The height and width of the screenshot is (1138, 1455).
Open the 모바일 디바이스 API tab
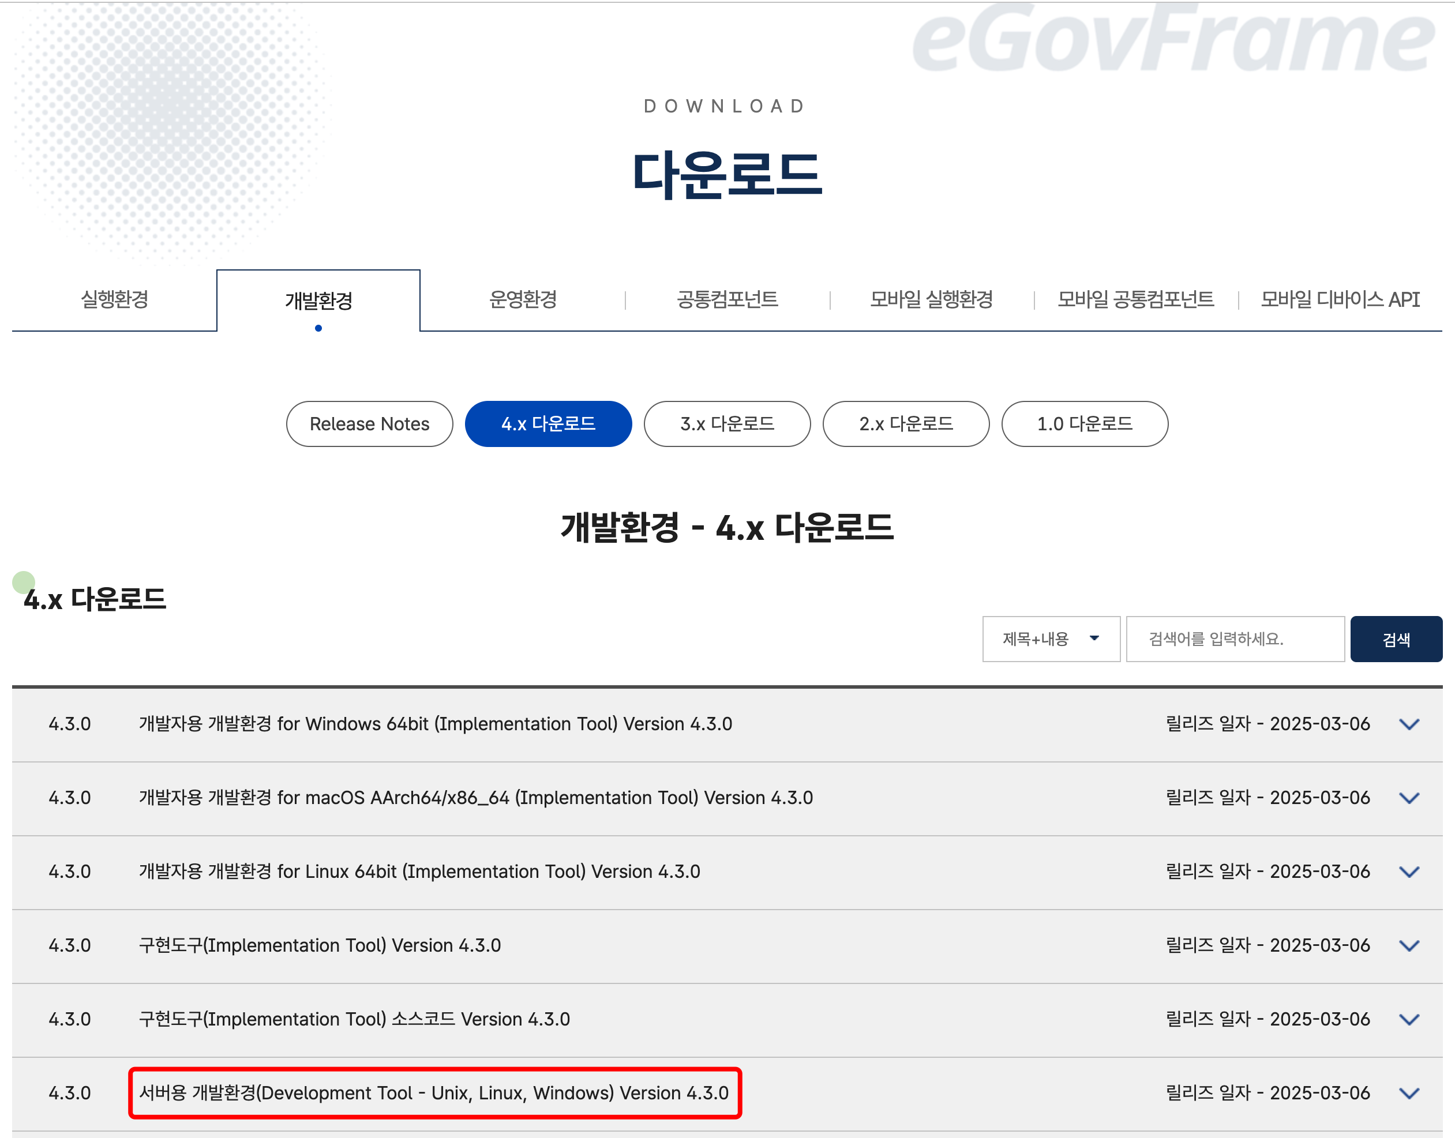pos(1340,299)
